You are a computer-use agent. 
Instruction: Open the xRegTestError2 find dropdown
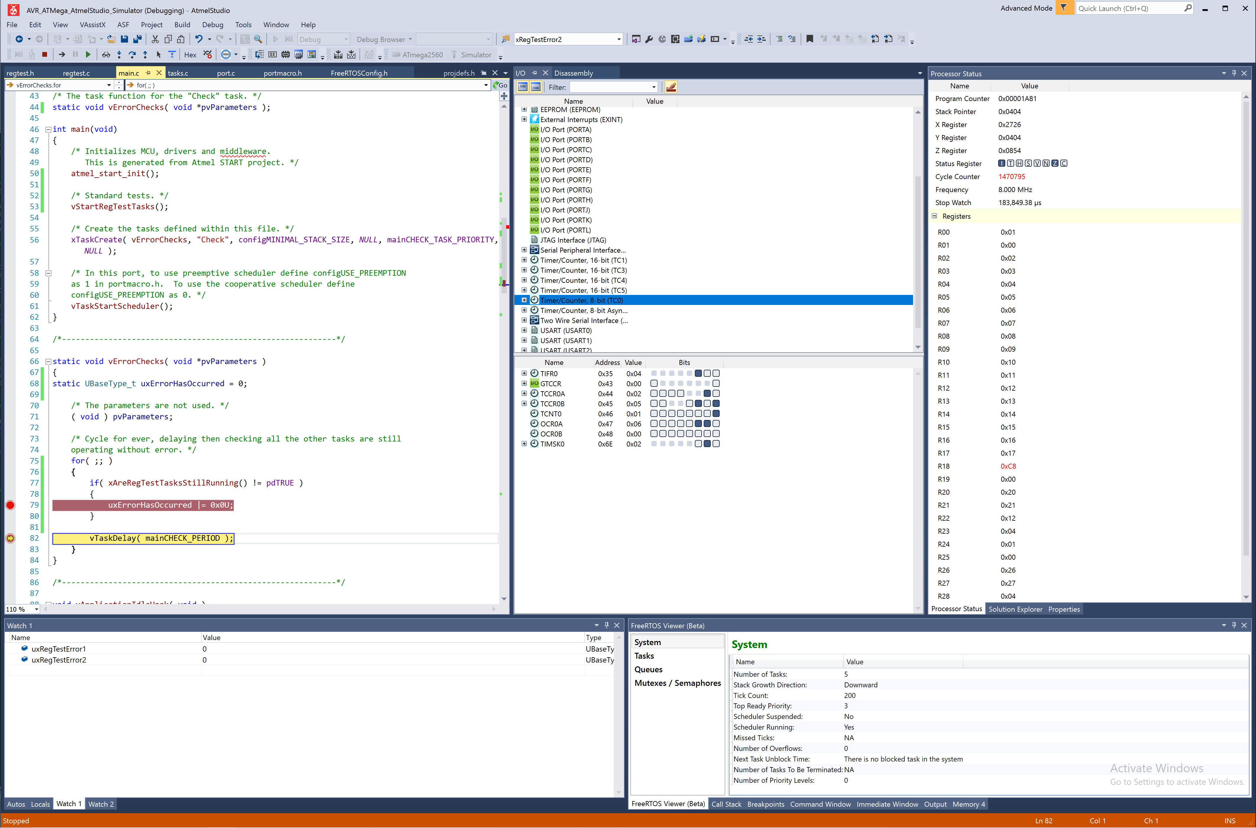coord(619,40)
